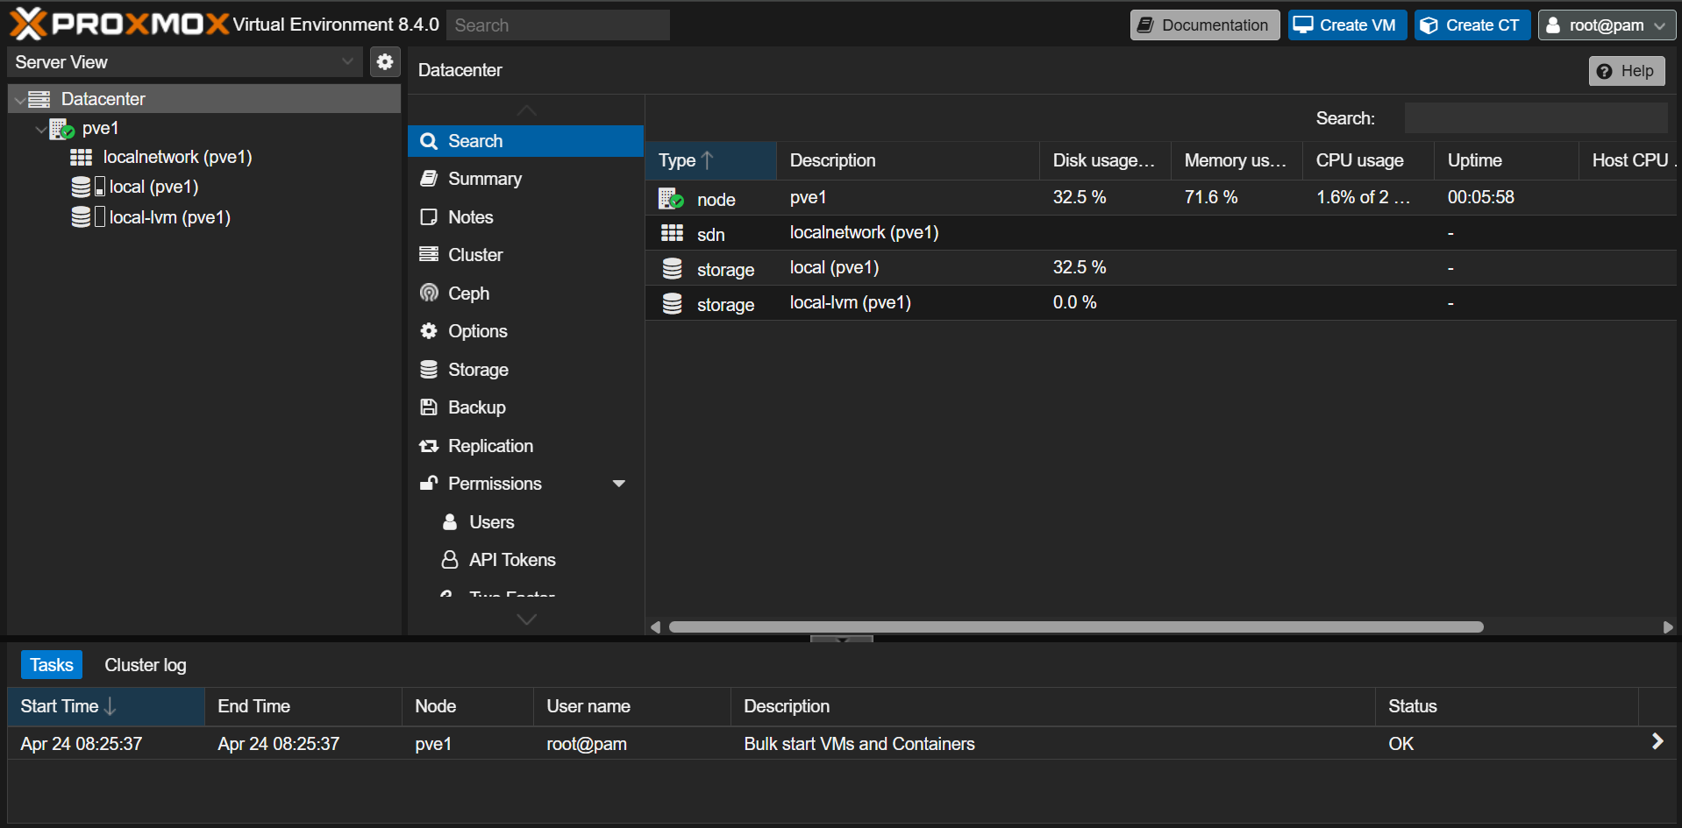Click the Backup floppy-disk icon
The image size is (1682, 828).
pyautogui.click(x=429, y=407)
